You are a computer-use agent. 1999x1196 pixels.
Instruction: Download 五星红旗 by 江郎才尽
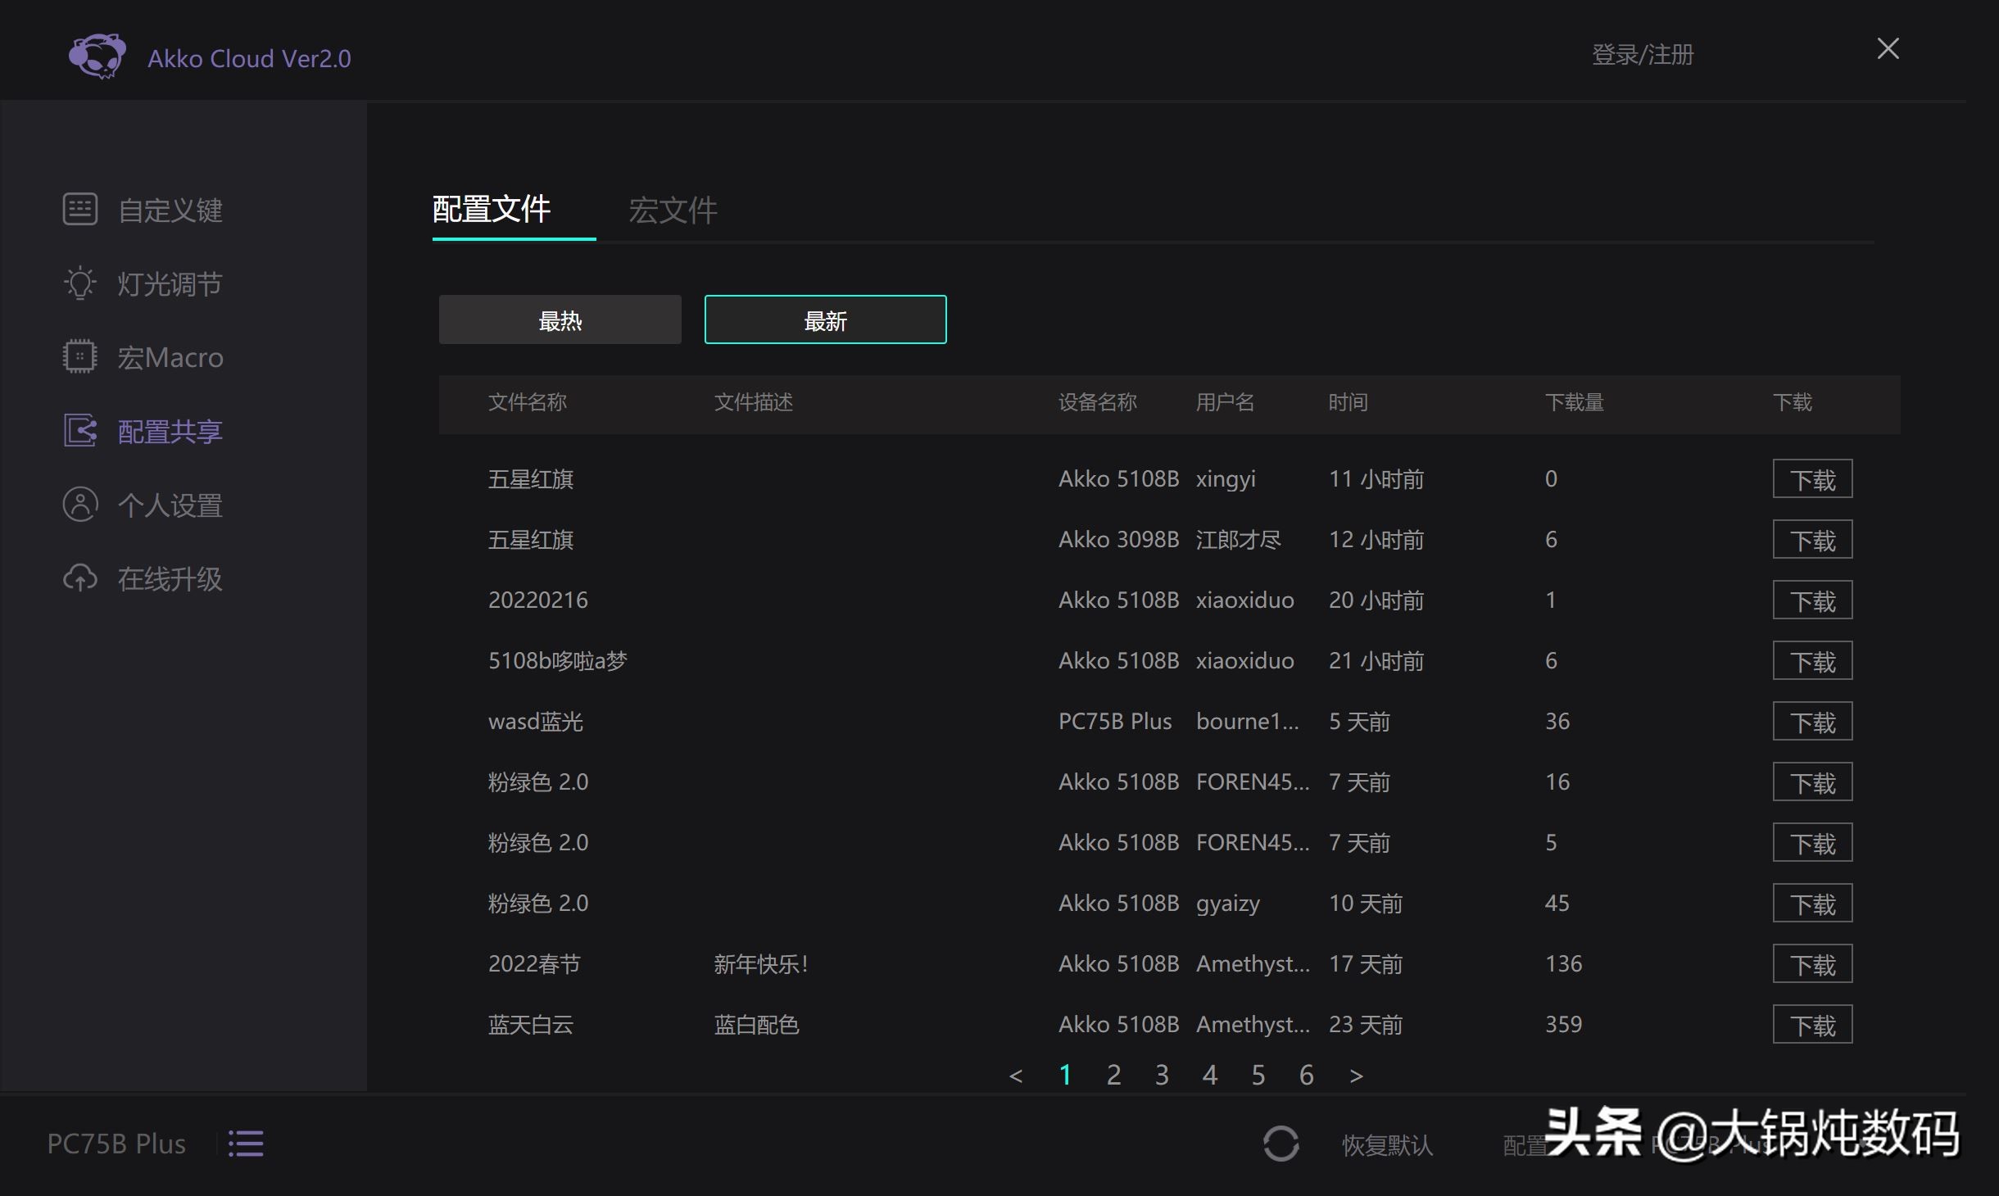pos(1812,539)
